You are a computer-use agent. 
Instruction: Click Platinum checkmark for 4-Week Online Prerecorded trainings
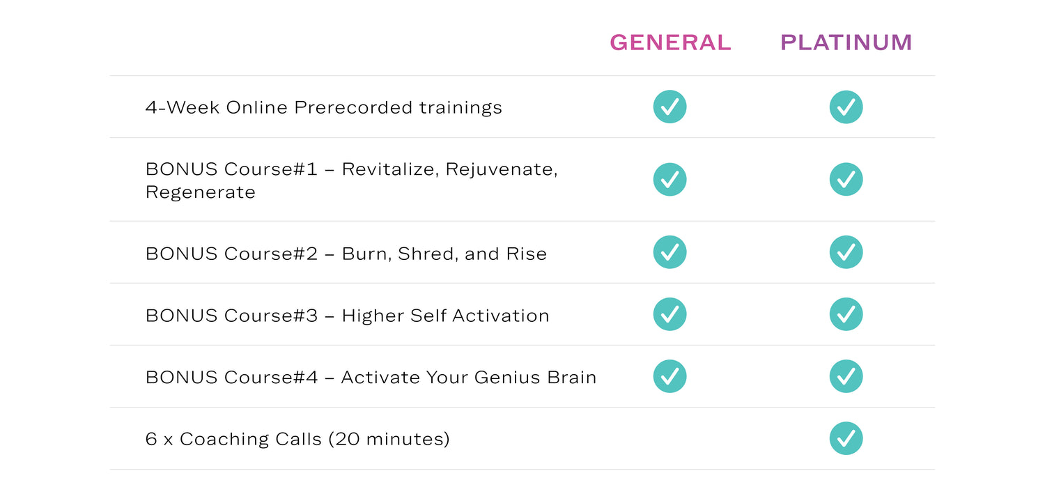click(846, 107)
